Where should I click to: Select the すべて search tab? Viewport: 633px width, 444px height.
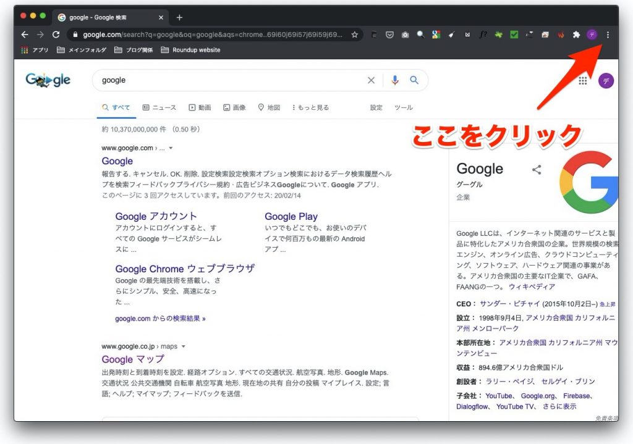[x=116, y=107]
